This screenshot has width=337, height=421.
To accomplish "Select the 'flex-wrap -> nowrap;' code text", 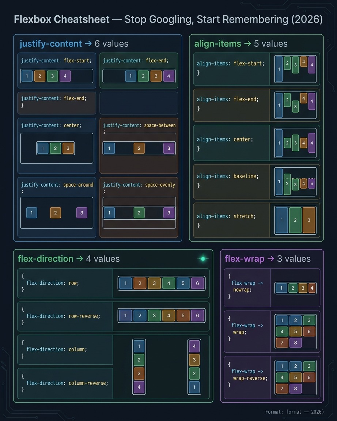I will click(x=247, y=287).
